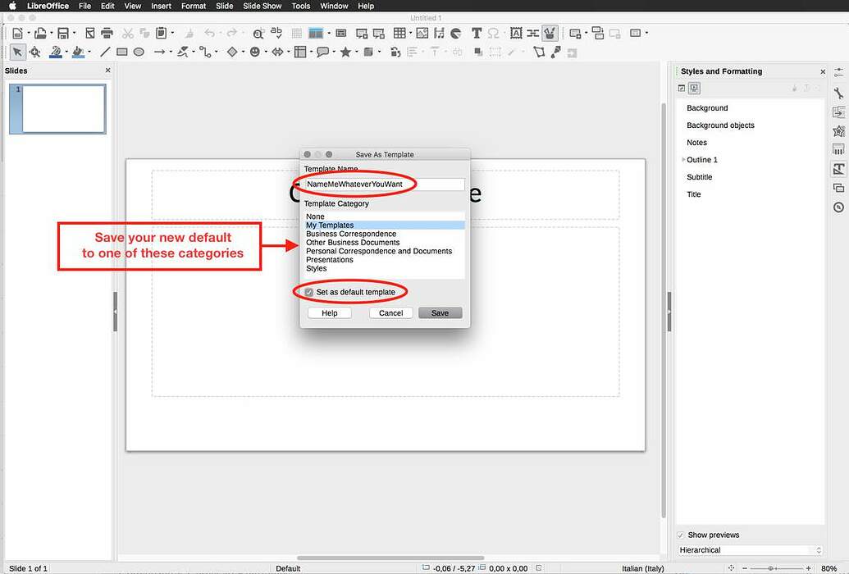Image resolution: width=849 pixels, height=574 pixels.
Task: Click the Open file toolbar icon
Action: coord(40,33)
